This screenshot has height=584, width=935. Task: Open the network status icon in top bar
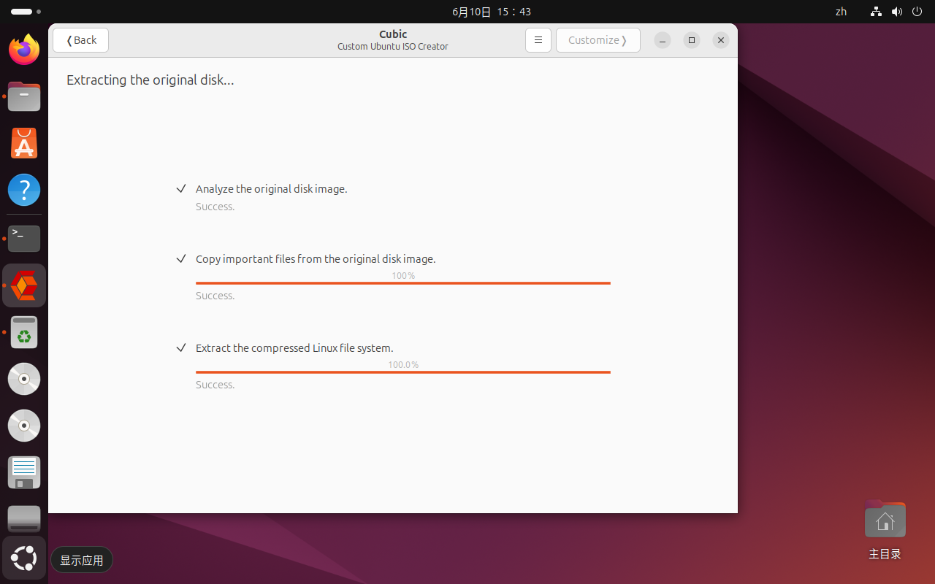click(x=877, y=12)
